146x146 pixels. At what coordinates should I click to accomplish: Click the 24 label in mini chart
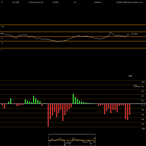pos(94,142)
